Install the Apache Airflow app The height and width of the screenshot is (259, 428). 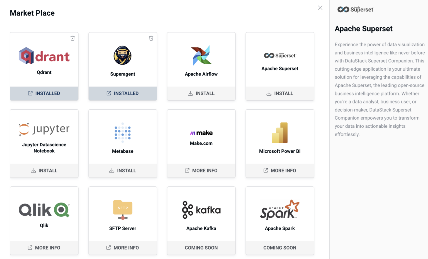pos(201,93)
